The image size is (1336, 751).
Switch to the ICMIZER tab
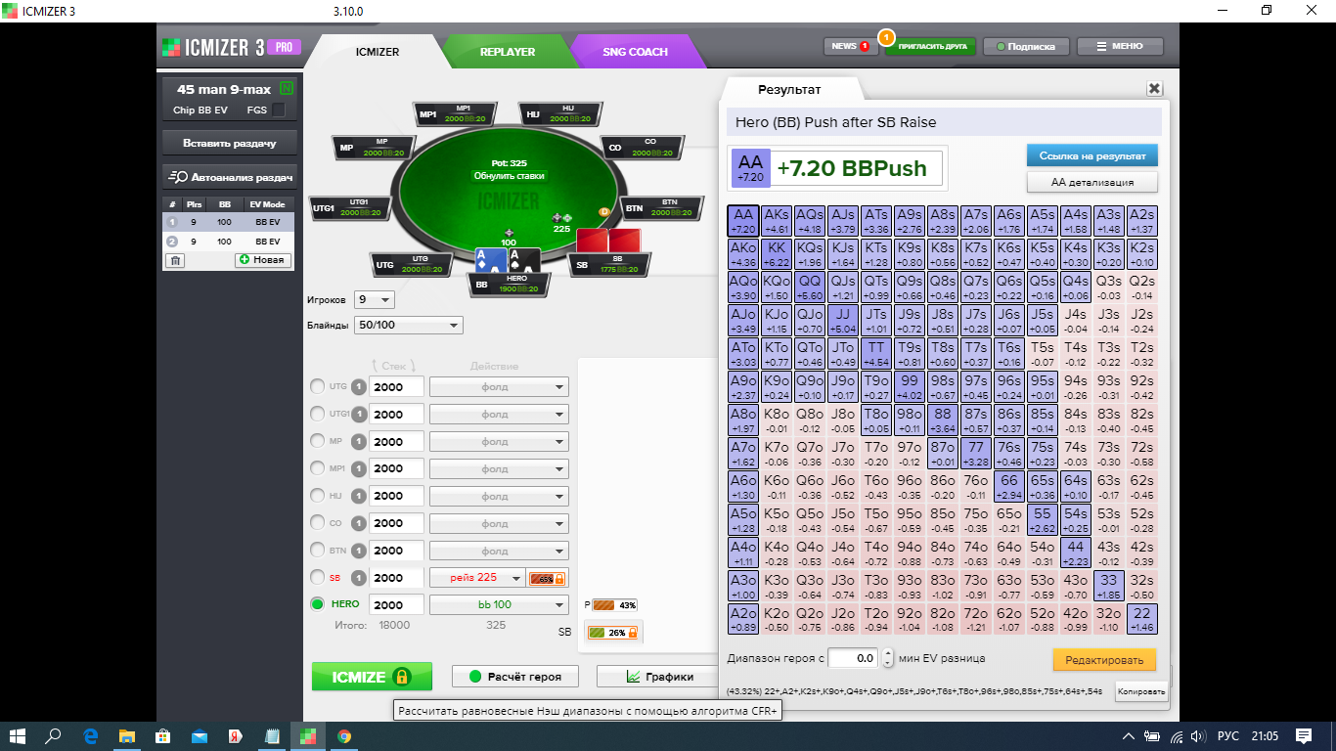tap(377, 52)
